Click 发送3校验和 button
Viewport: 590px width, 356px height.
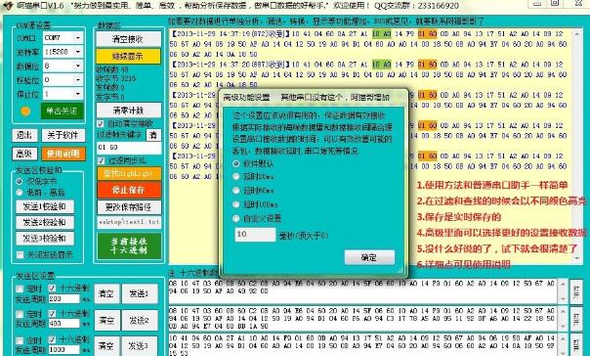point(45,238)
